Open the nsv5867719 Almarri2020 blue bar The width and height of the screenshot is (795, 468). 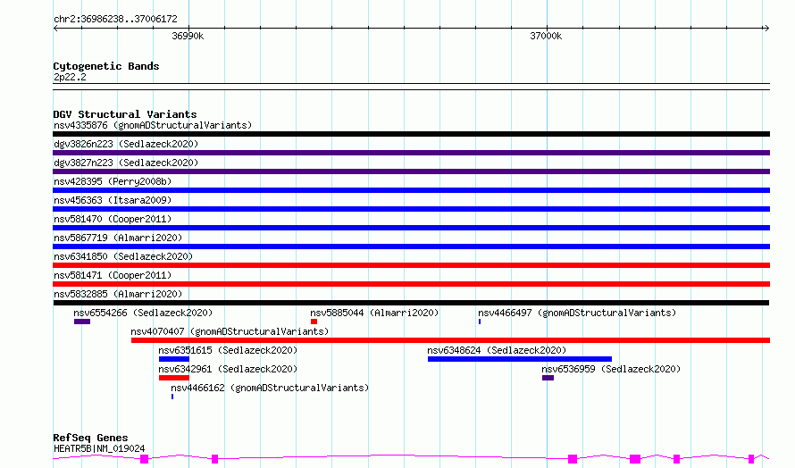coord(411,247)
